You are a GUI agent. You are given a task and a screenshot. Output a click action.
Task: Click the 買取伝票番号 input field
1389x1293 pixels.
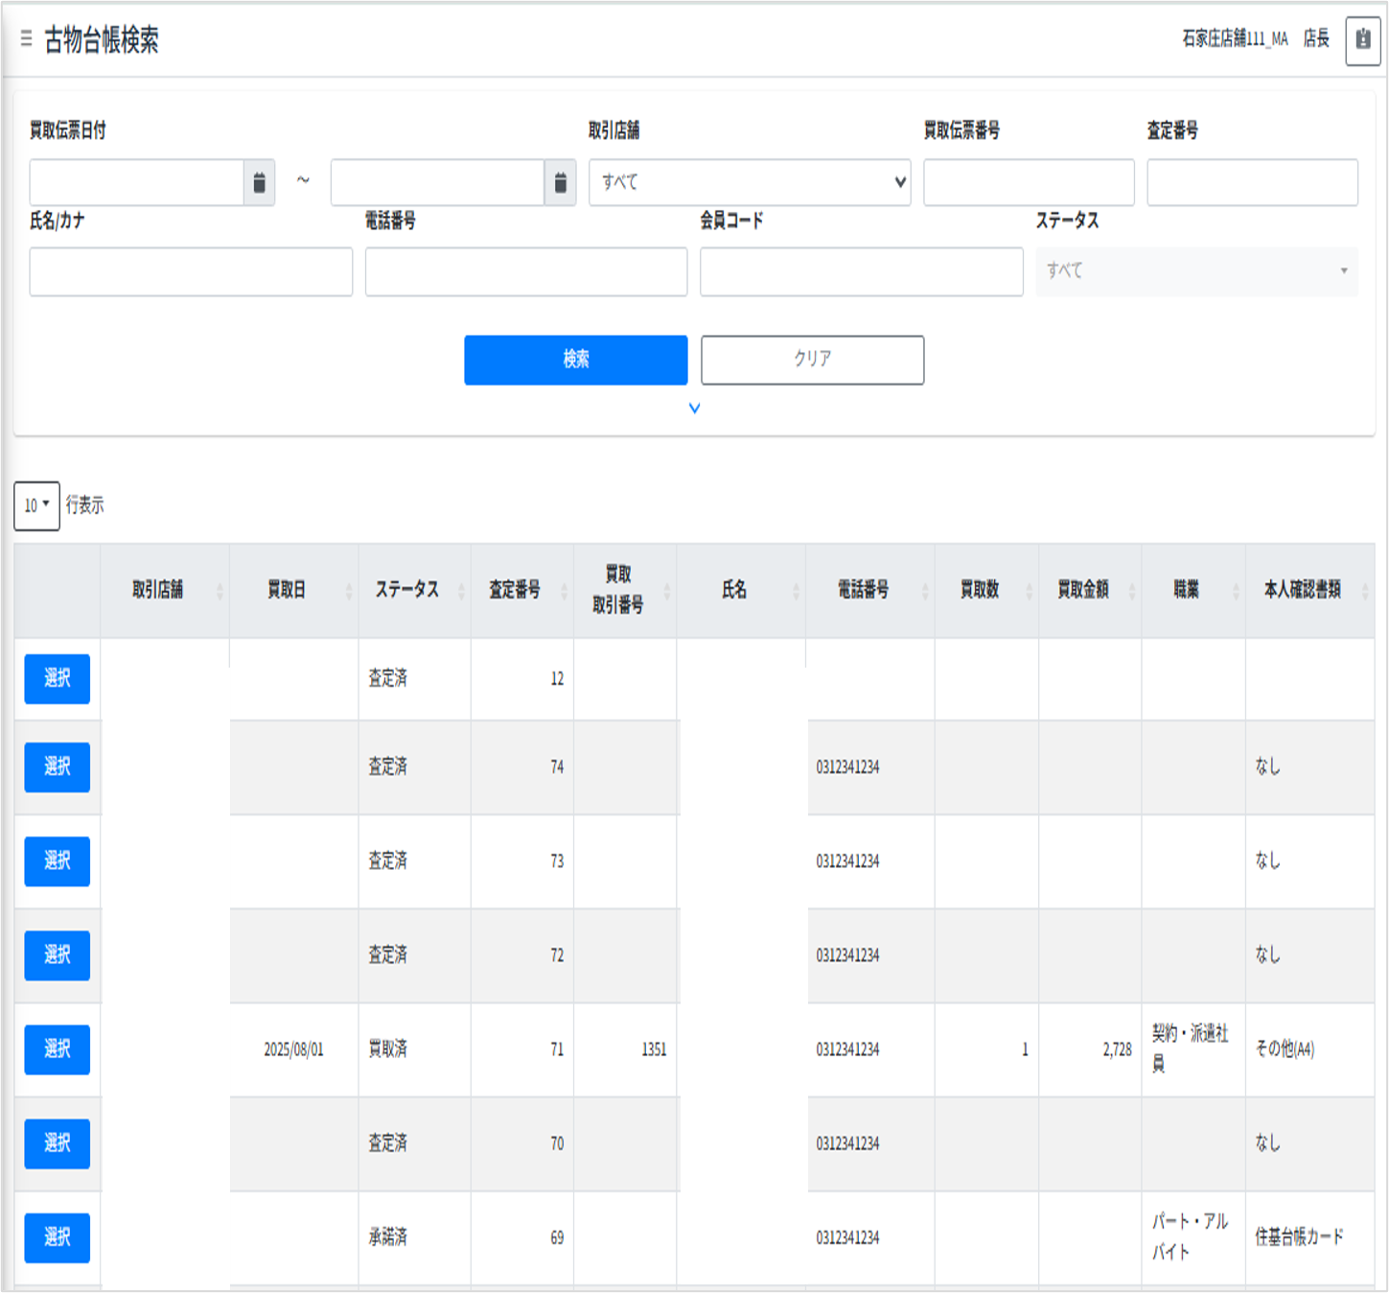[x=1028, y=182]
